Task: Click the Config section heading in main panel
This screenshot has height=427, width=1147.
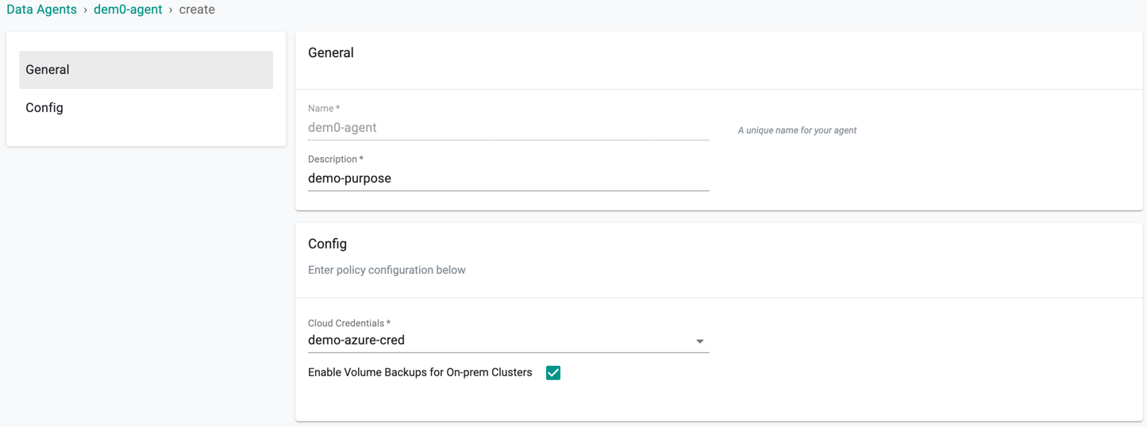Action: (x=327, y=244)
